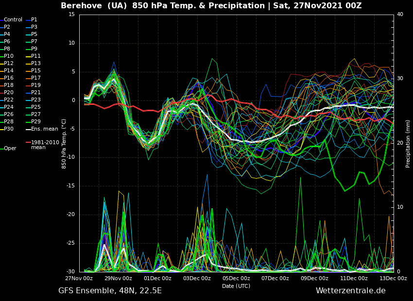This screenshot has height=301, width=413.
Task: Open the Wetterzentrale.de link text
Action: (x=350, y=291)
